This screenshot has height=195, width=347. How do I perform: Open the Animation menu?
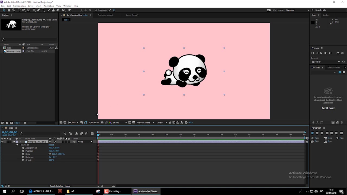pos(49,6)
